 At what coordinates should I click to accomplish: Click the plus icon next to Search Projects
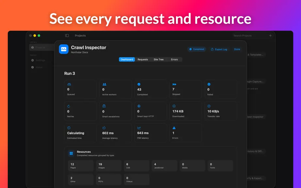point(270,36)
